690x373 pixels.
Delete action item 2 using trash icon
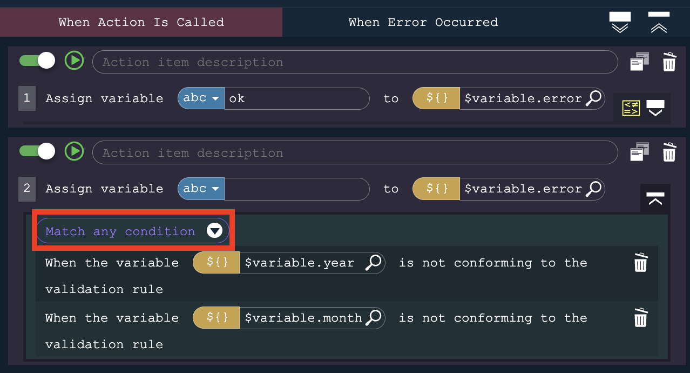669,152
